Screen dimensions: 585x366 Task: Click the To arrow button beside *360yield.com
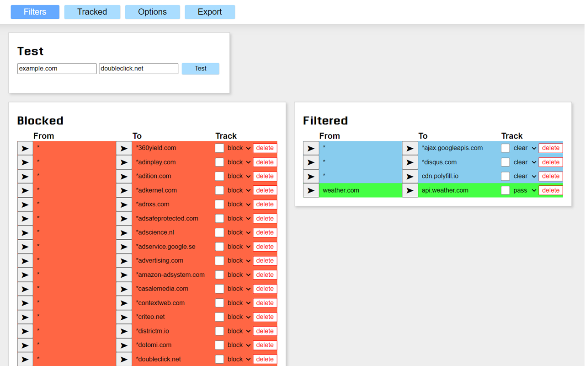[x=124, y=148]
